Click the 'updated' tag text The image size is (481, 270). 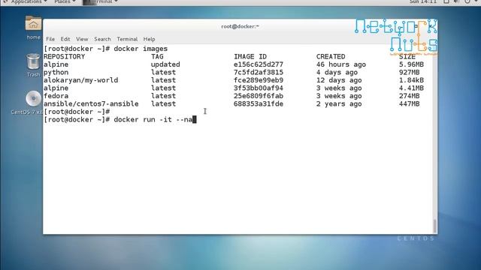[x=165, y=64]
